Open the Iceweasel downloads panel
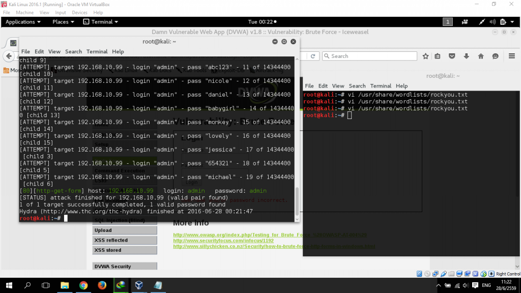The image size is (521, 293). click(x=466, y=56)
